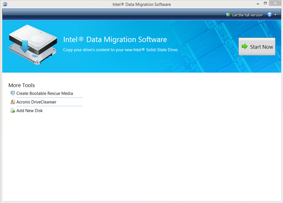Click the drive migration illustration in the banner

[x=33, y=45]
